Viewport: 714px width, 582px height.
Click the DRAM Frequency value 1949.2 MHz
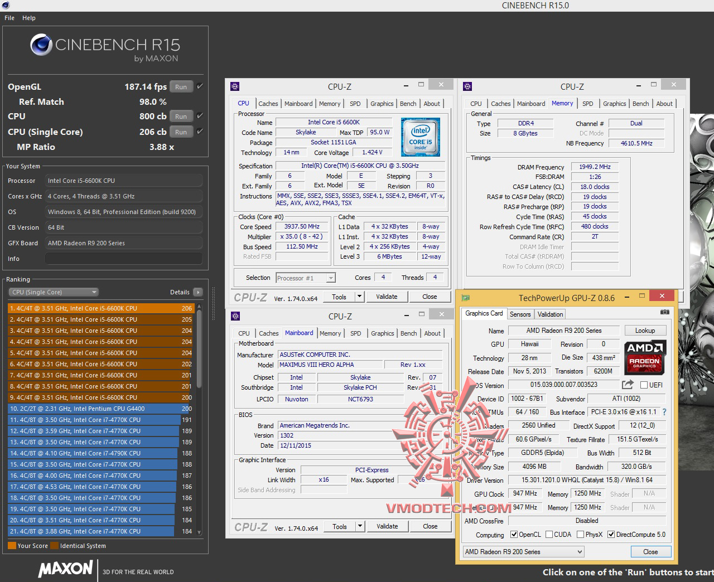coord(595,167)
